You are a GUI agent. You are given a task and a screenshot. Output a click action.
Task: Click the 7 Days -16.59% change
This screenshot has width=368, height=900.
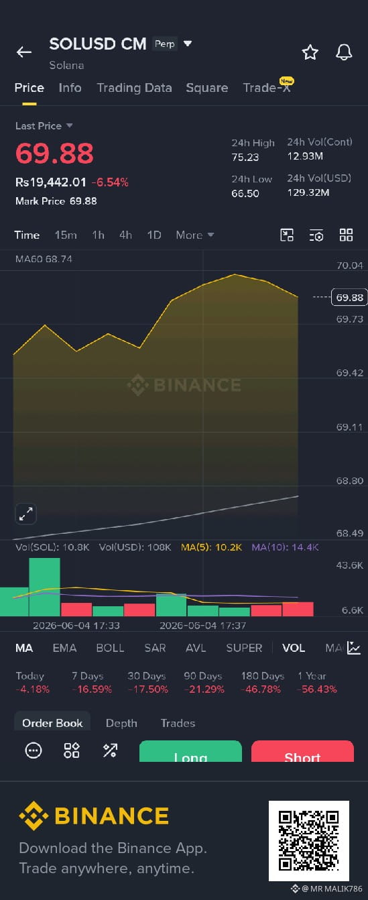92,683
